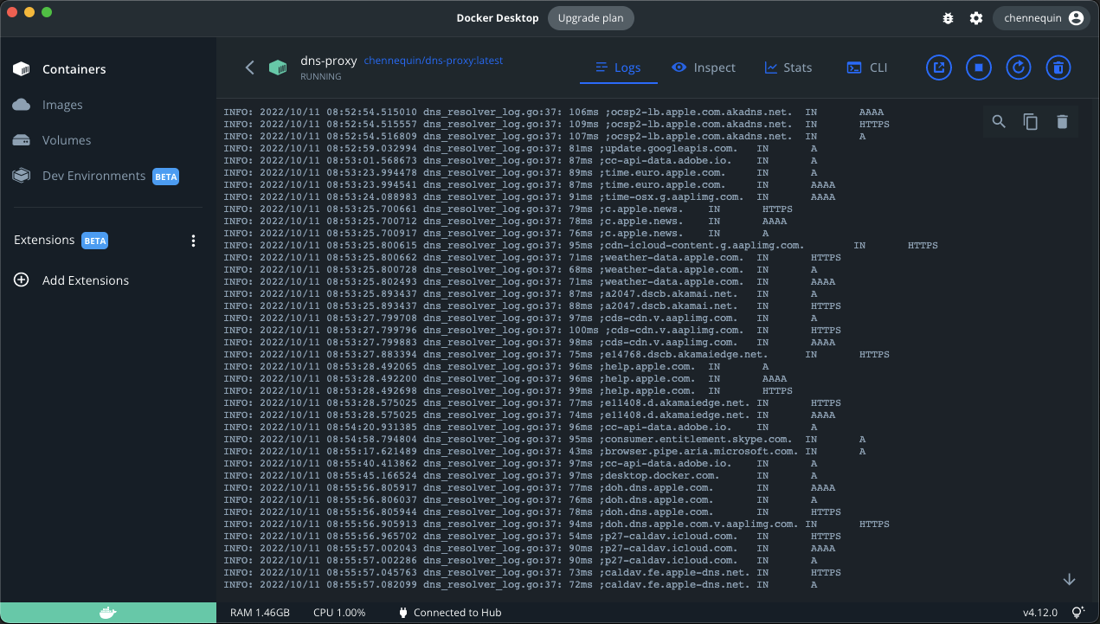Click the doh.dns.apple.com.v.aaplimg.com log line
Image resolution: width=1100 pixels, height=624 pixels.
click(556, 524)
